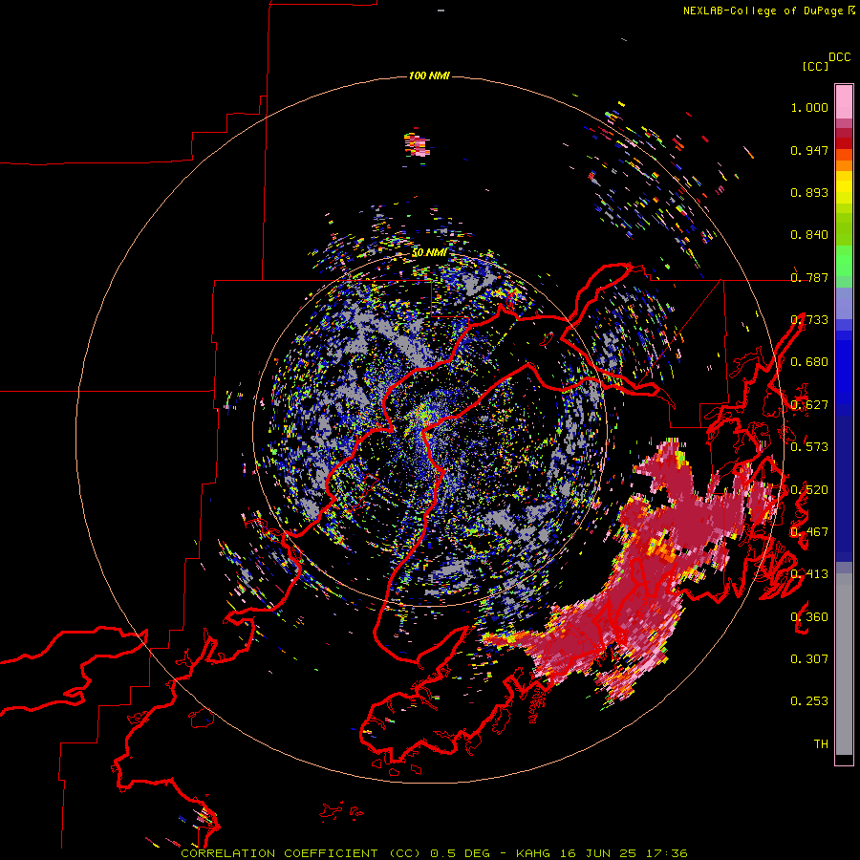Pick the gray color bar segment
The height and width of the screenshot is (860, 860).
point(844,664)
